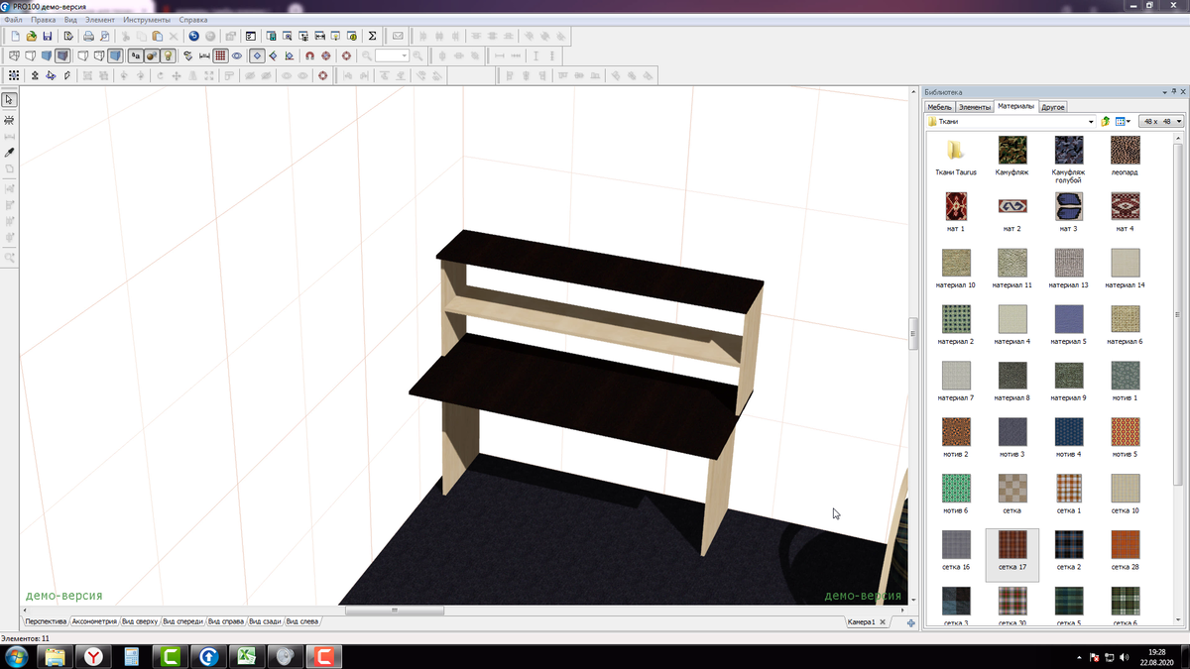Open Windows Explorer from the taskbar
Viewport: 1190px width, 669px height.
55,656
